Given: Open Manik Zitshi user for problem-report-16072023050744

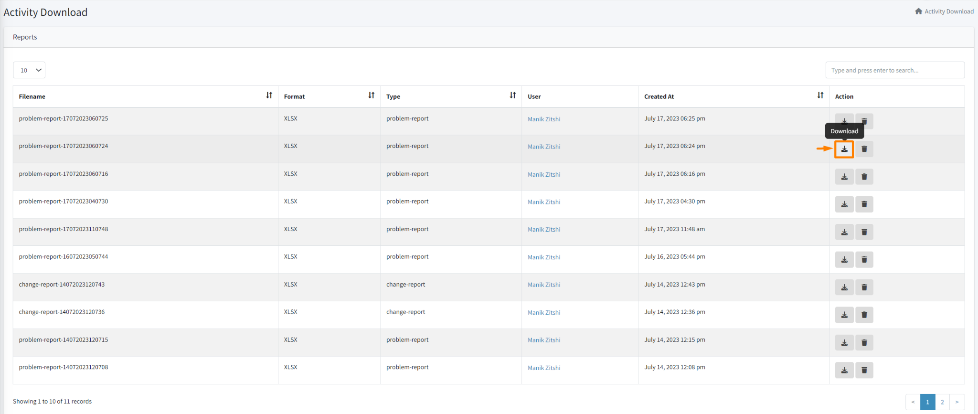Looking at the screenshot, I should 544,257.
